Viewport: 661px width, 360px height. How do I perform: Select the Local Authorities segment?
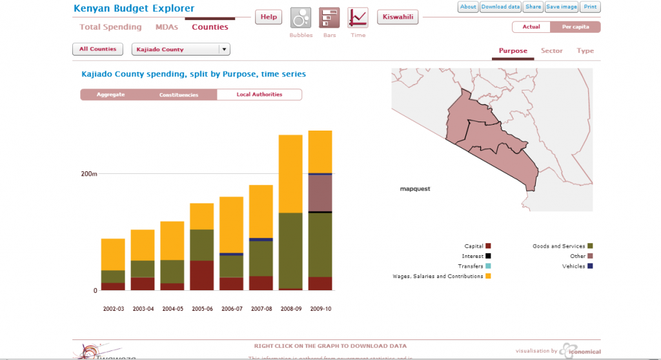point(259,94)
